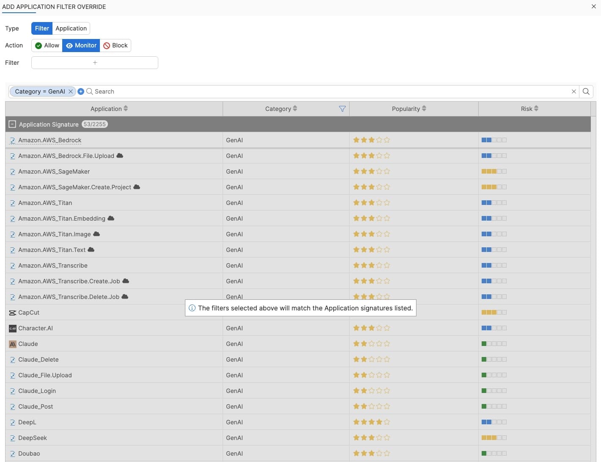601x462 pixels.
Task: Set action to Block
Action: click(x=116, y=45)
